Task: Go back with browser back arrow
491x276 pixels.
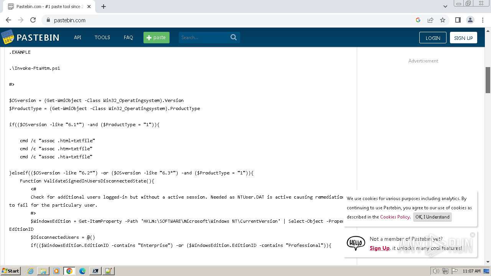Action: click(x=8, y=20)
